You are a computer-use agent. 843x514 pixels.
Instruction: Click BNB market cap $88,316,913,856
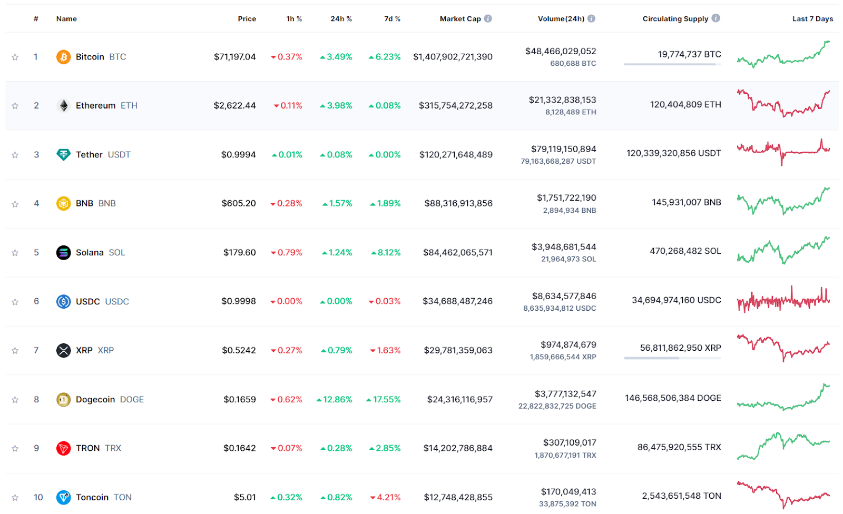click(x=458, y=203)
